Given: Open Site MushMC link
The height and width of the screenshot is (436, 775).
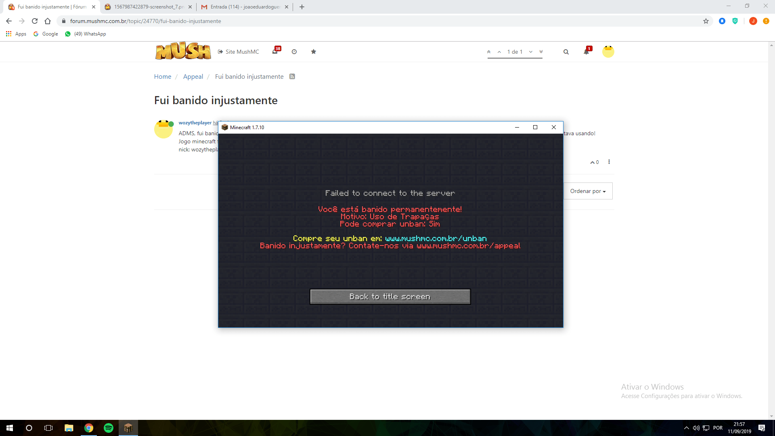Looking at the screenshot, I should coord(239,52).
